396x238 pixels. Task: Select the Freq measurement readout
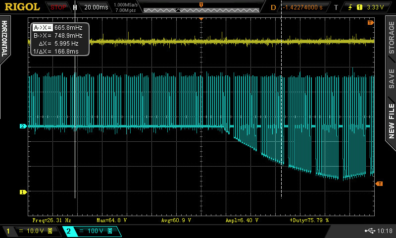52,219
